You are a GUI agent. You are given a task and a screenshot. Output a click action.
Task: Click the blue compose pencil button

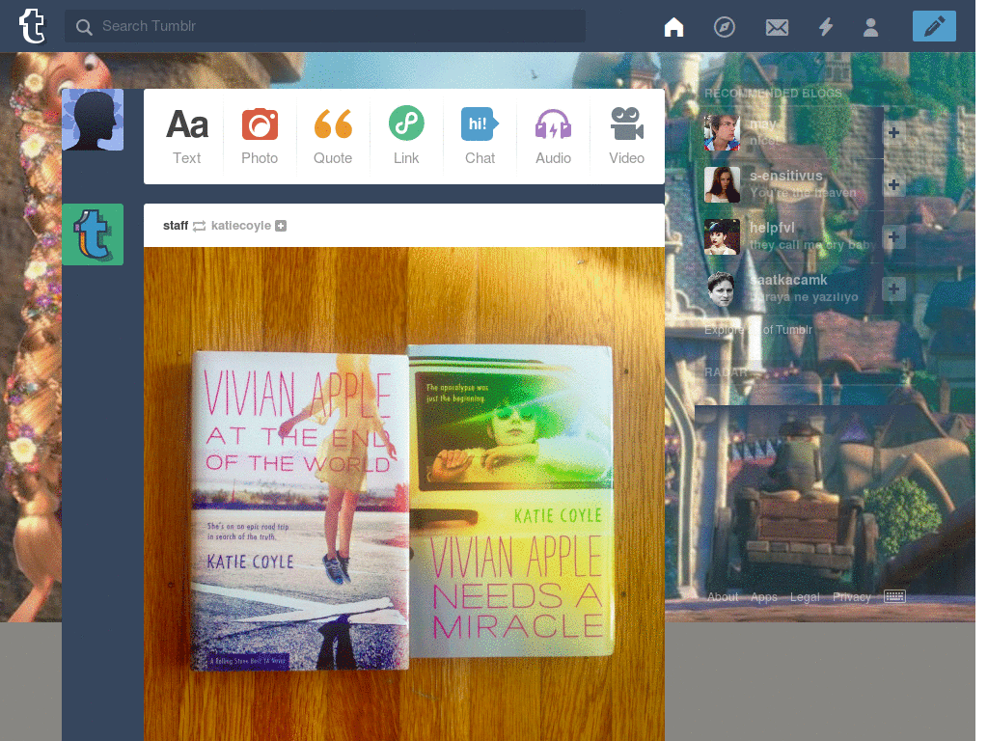pos(934,26)
